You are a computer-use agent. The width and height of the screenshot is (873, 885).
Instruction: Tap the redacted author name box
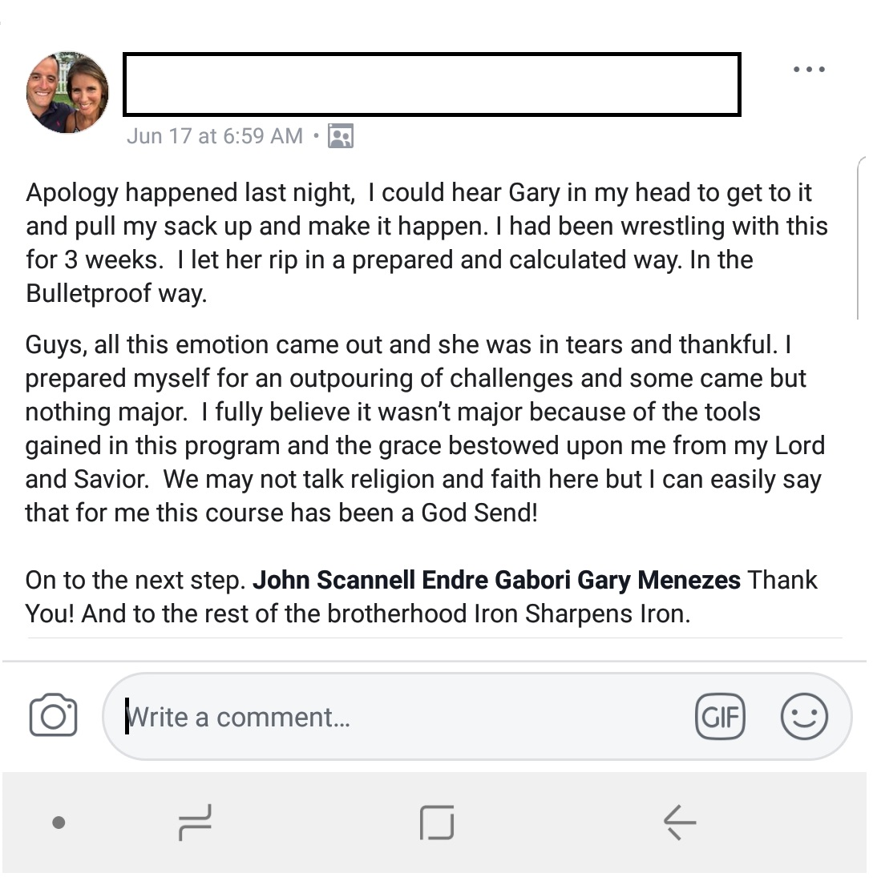pyautogui.click(x=431, y=84)
